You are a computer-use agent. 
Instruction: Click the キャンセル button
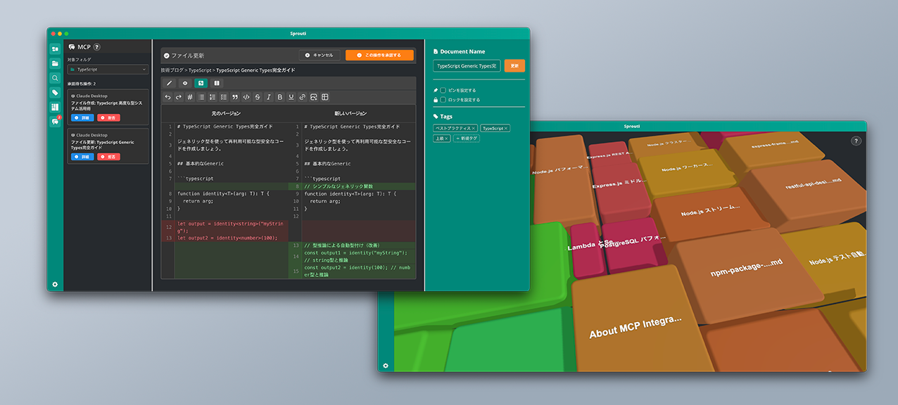tap(320, 55)
